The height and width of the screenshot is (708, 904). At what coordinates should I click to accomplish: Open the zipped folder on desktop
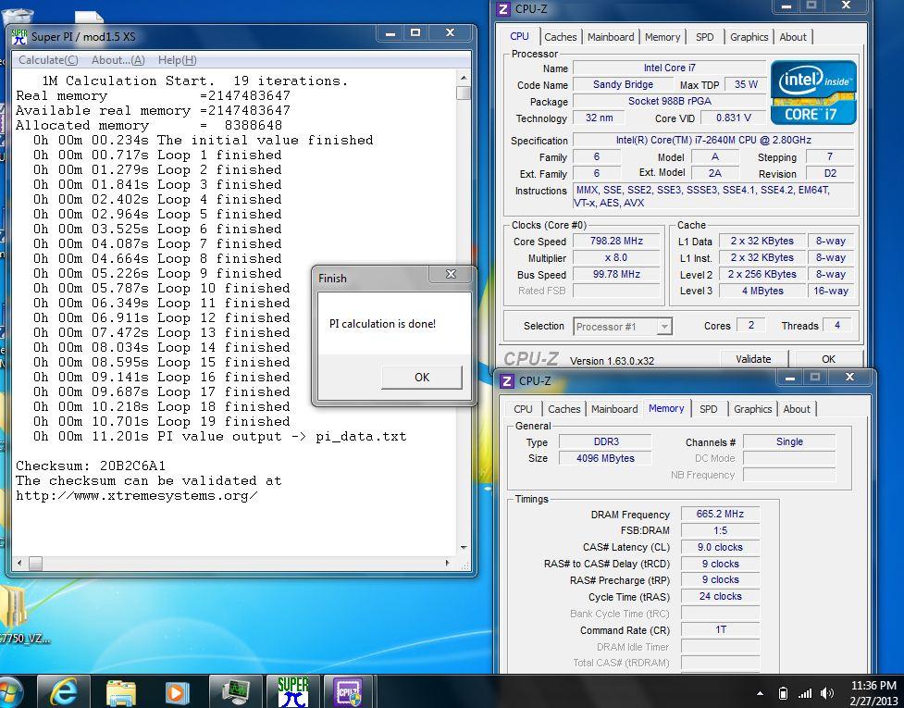[15, 605]
